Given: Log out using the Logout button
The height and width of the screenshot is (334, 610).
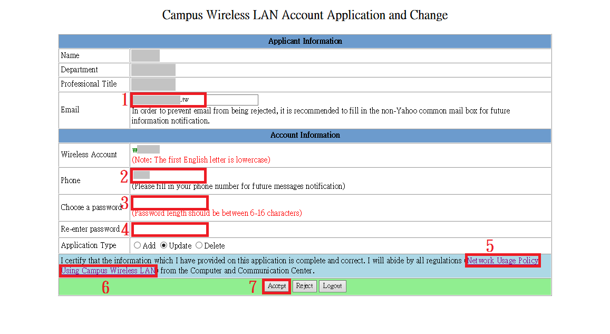Looking at the screenshot, I should tap(332, 286).
